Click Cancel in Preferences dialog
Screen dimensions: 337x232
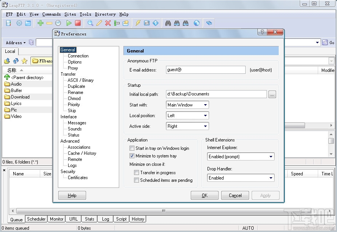235,195
